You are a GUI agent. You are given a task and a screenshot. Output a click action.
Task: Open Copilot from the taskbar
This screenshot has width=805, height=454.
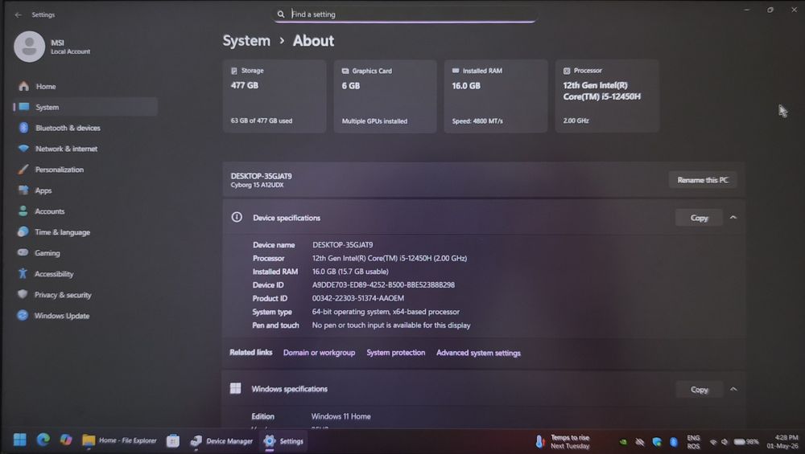pos(66,440)
